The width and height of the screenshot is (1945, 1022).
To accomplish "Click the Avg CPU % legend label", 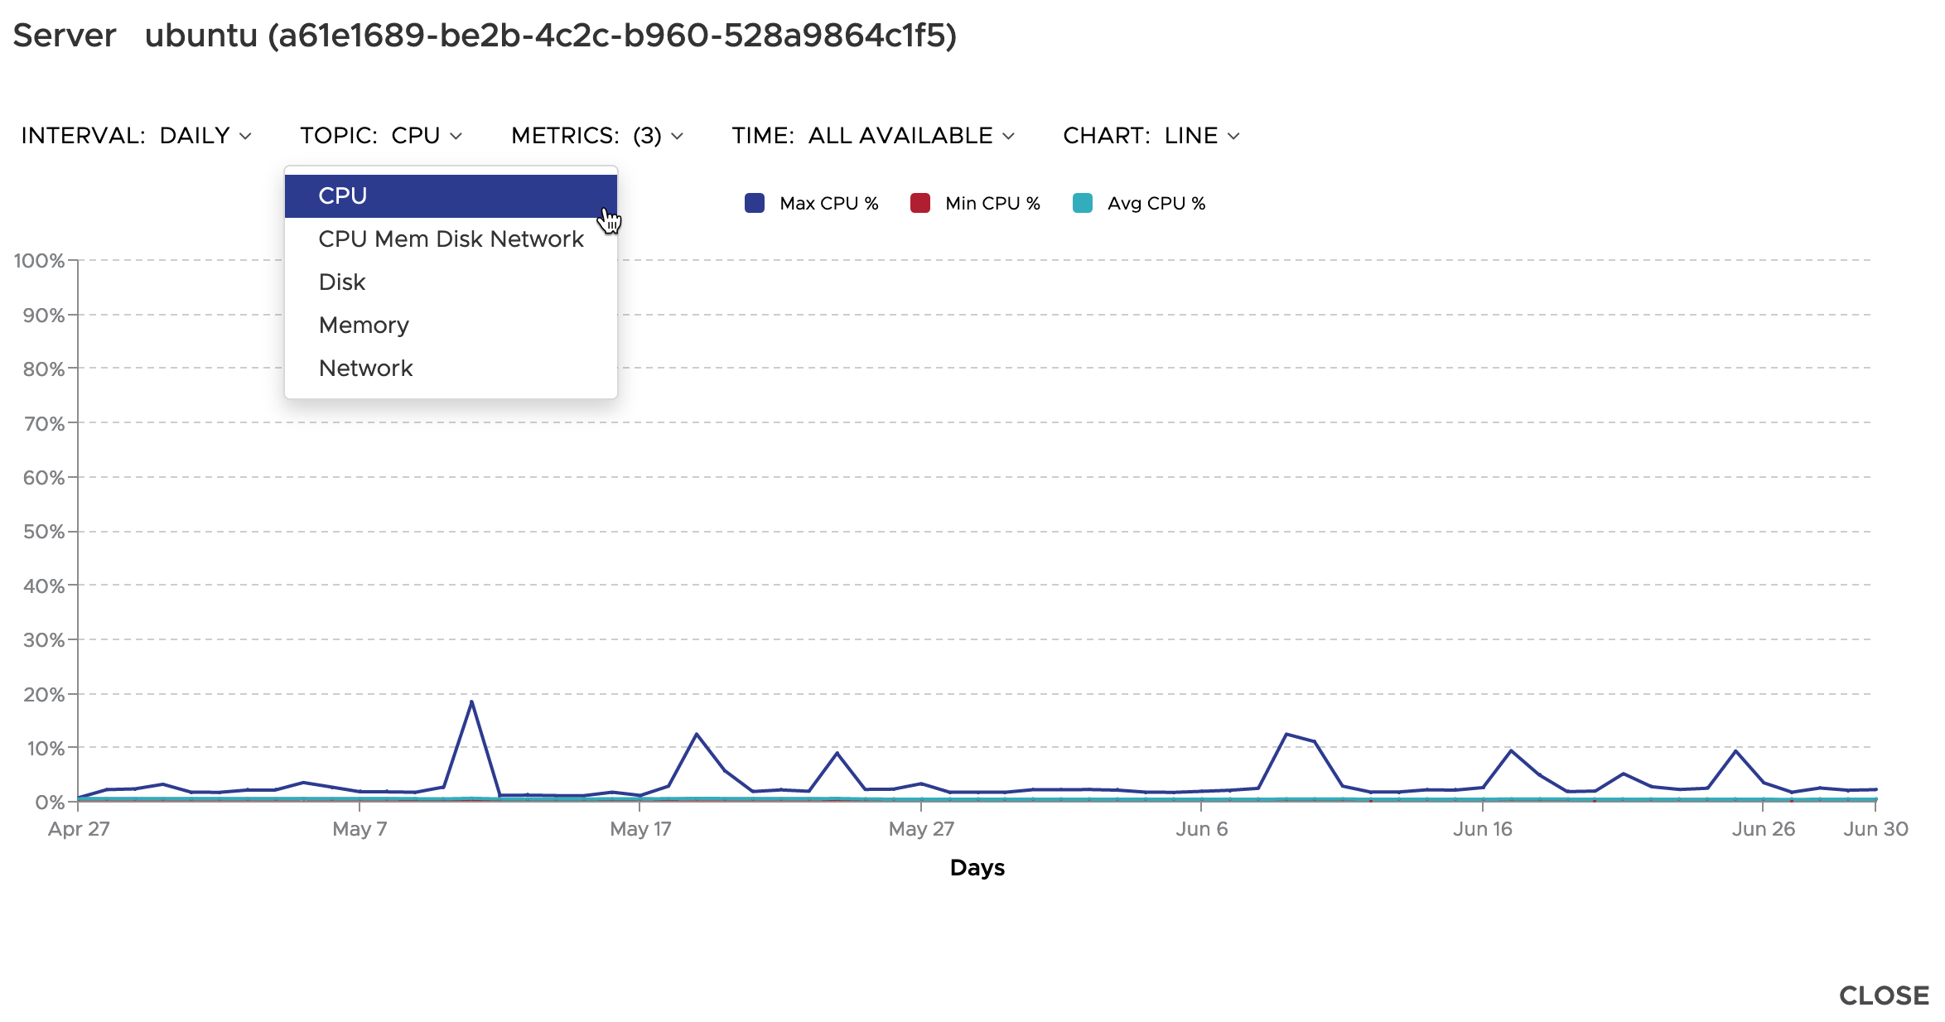I will tap(1156, 203).
